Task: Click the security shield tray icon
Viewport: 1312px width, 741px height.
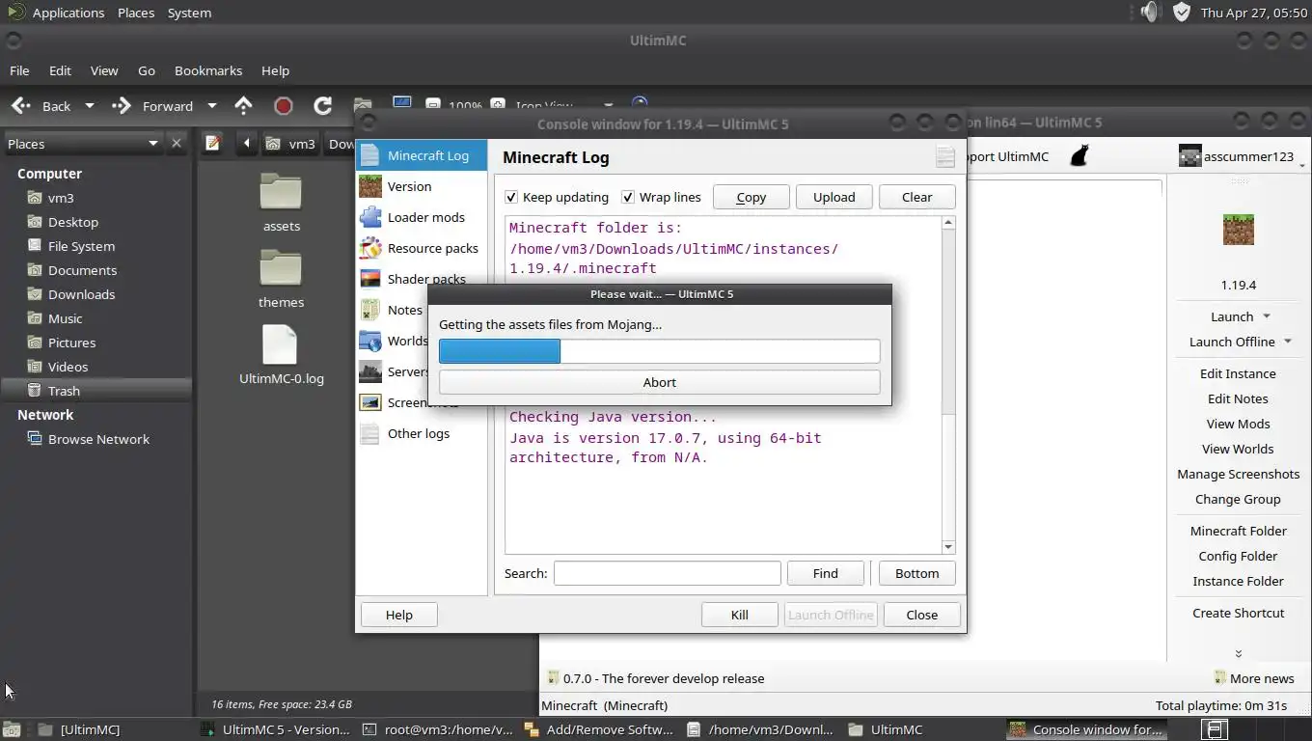Action: 1182,13
